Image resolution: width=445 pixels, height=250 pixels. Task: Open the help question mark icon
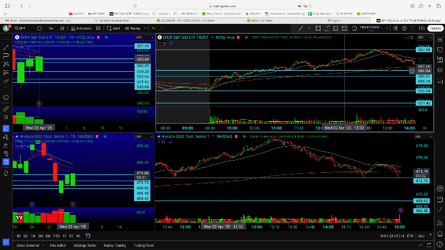tap(440, 244)
